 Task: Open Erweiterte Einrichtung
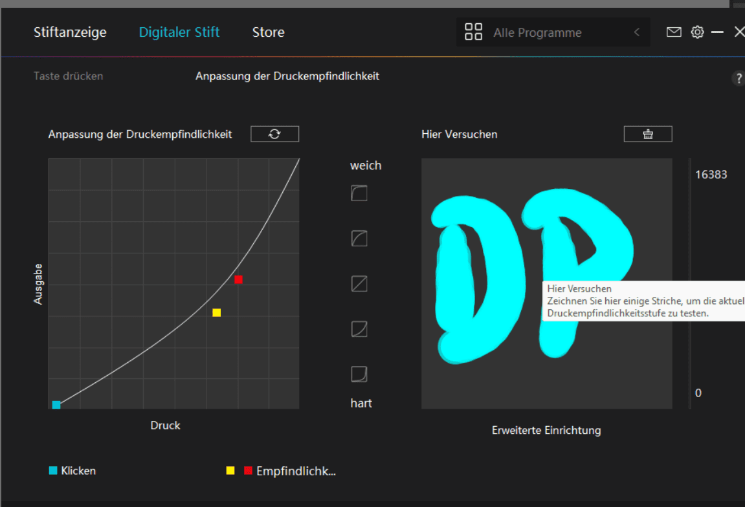546,430
